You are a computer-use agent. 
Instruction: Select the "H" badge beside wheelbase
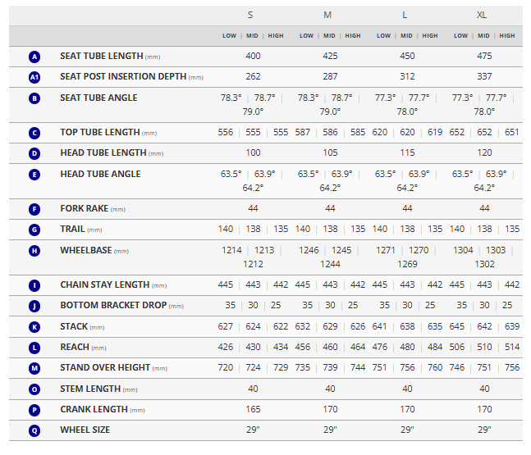click(34, 251)
